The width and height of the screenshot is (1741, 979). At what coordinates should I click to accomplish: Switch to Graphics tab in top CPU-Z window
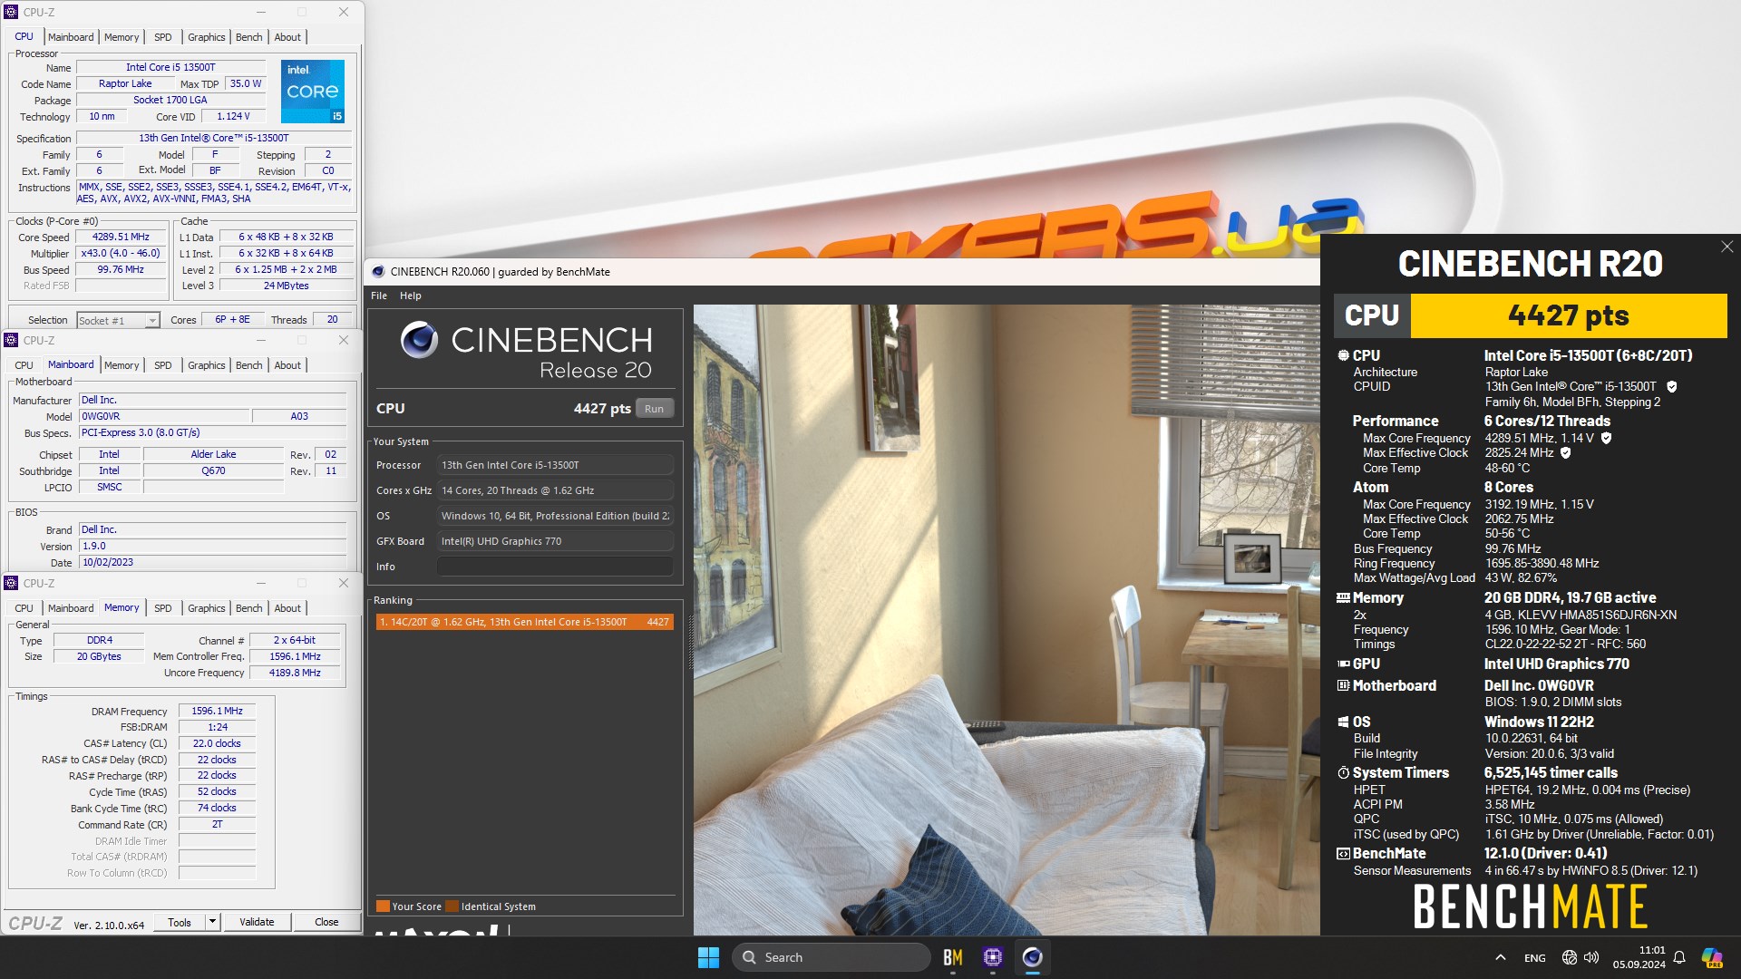click(206, 37)
